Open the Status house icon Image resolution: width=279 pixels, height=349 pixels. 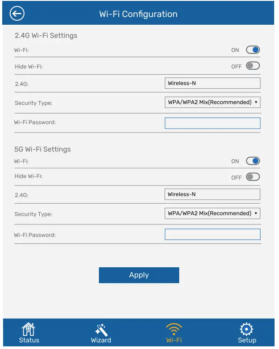29,329
